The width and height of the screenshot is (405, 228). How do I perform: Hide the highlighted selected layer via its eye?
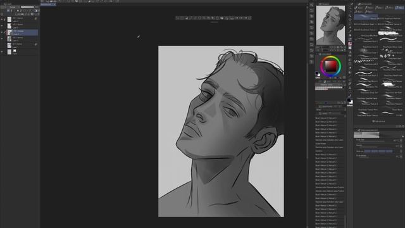pyautogui.click(x=2, y=32)
